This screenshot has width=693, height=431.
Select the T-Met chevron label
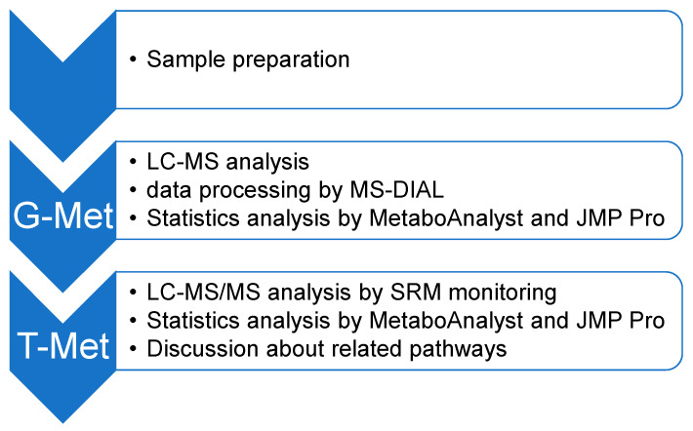[63, 346]
